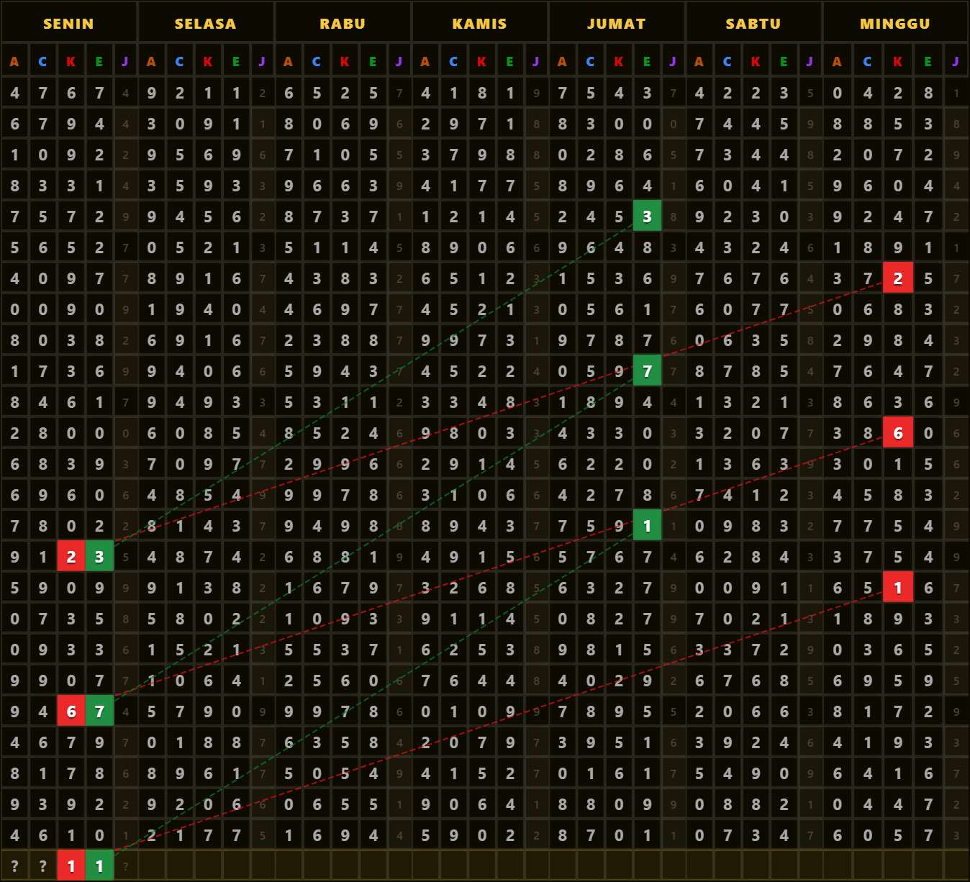Click orange A column letter under RABU
This screenshot has width=970, height=882.
click(288, 62)
